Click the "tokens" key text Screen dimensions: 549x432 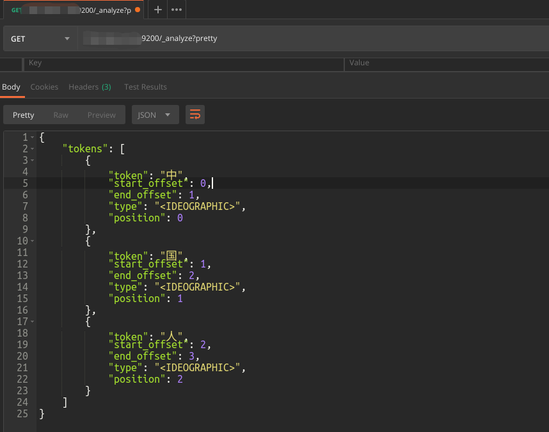[x=85, y=148]
